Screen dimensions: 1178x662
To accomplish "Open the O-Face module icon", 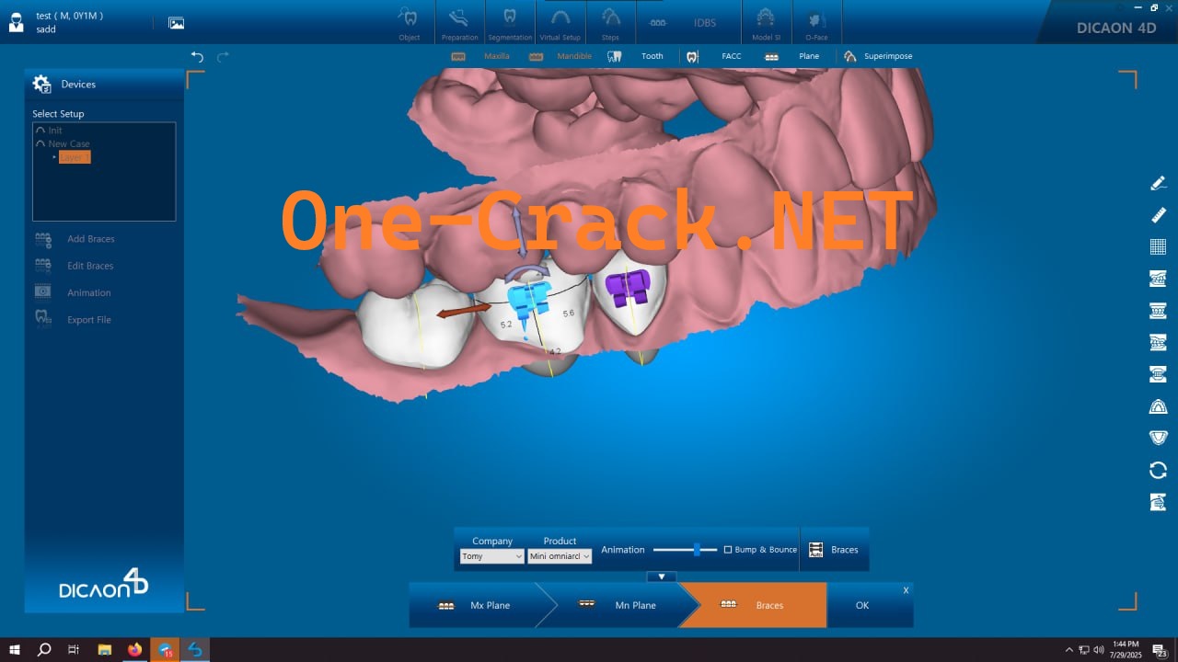I will (816, 22).
